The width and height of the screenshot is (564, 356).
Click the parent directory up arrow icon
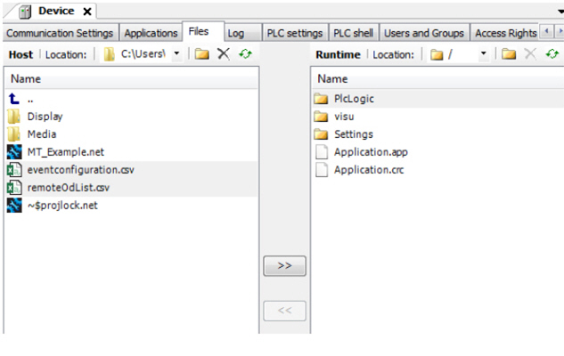click(13, 99)
